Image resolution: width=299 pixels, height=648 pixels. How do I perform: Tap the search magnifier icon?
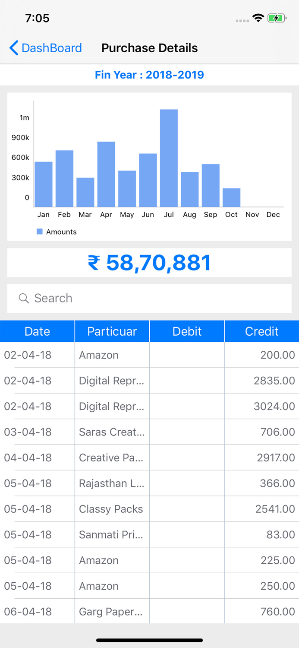coord(24,298)
